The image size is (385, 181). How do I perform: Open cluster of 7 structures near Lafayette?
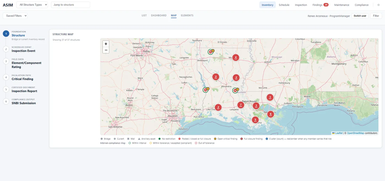tap(241, 105)
